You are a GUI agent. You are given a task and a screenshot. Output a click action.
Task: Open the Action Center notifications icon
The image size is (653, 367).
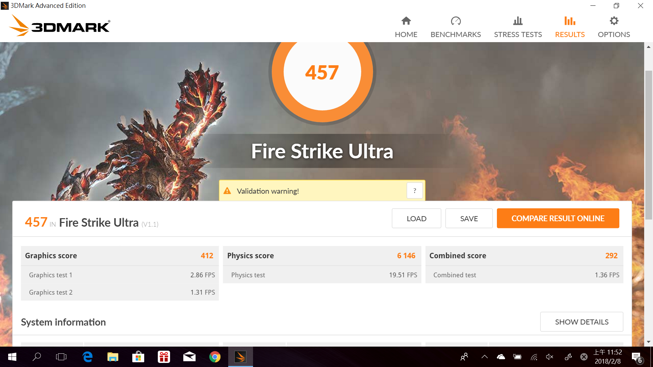pyautogui.click(x=636, y=357)
